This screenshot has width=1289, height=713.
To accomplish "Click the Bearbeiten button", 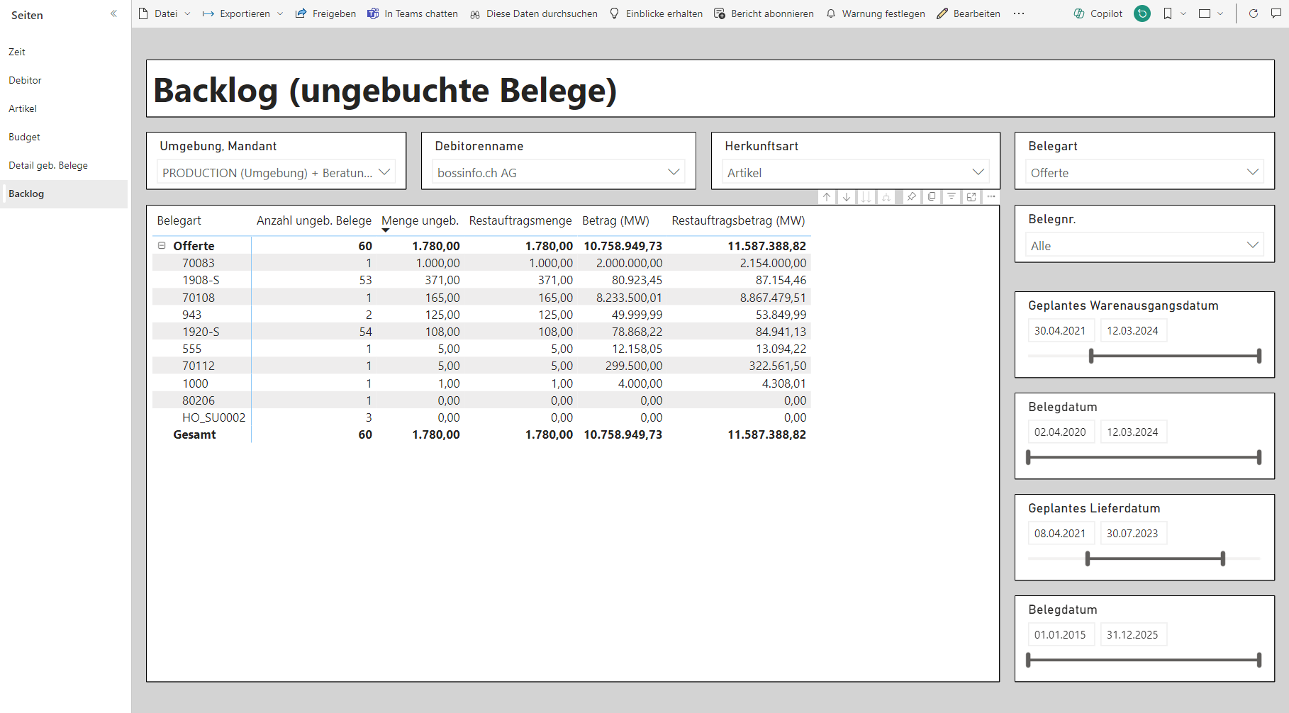I will coord(969,13).
